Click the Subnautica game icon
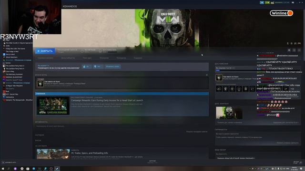This screenshot has width=305, height=171. point(4,97)
